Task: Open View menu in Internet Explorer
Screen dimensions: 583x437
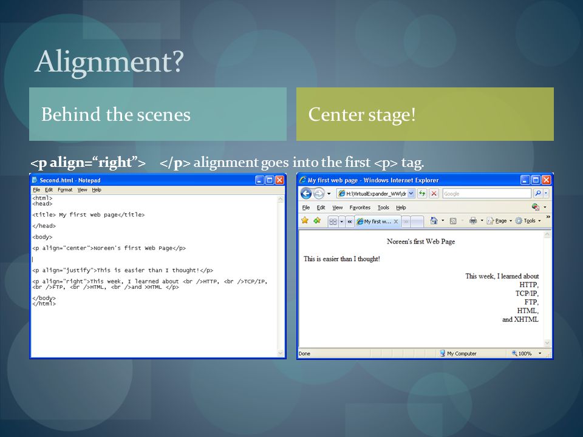Action: pyautogui.click(x=337, y=208)
